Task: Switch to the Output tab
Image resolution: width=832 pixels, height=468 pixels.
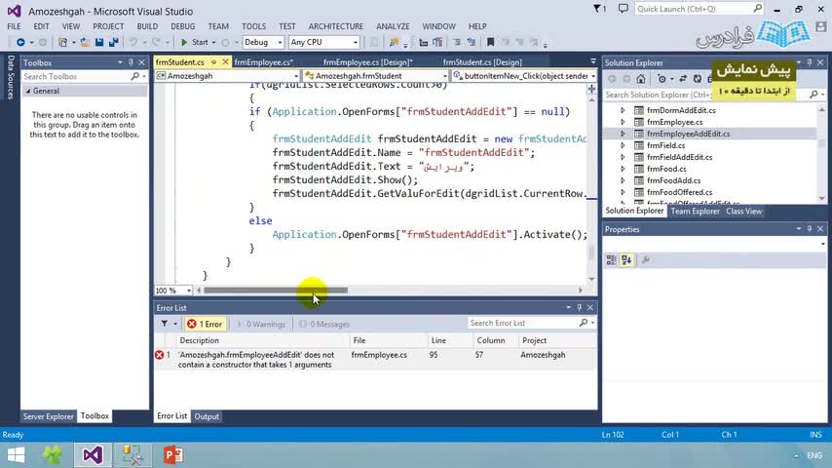Action: click(207, 416)
